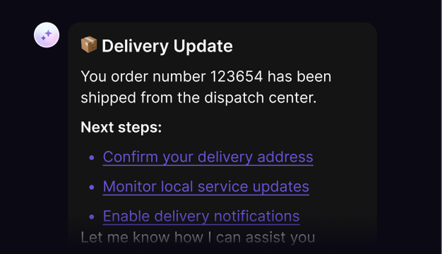Click the bullet next to Enable delivery notifications
This screenshot has width=442, height=254.
(92, 217)
